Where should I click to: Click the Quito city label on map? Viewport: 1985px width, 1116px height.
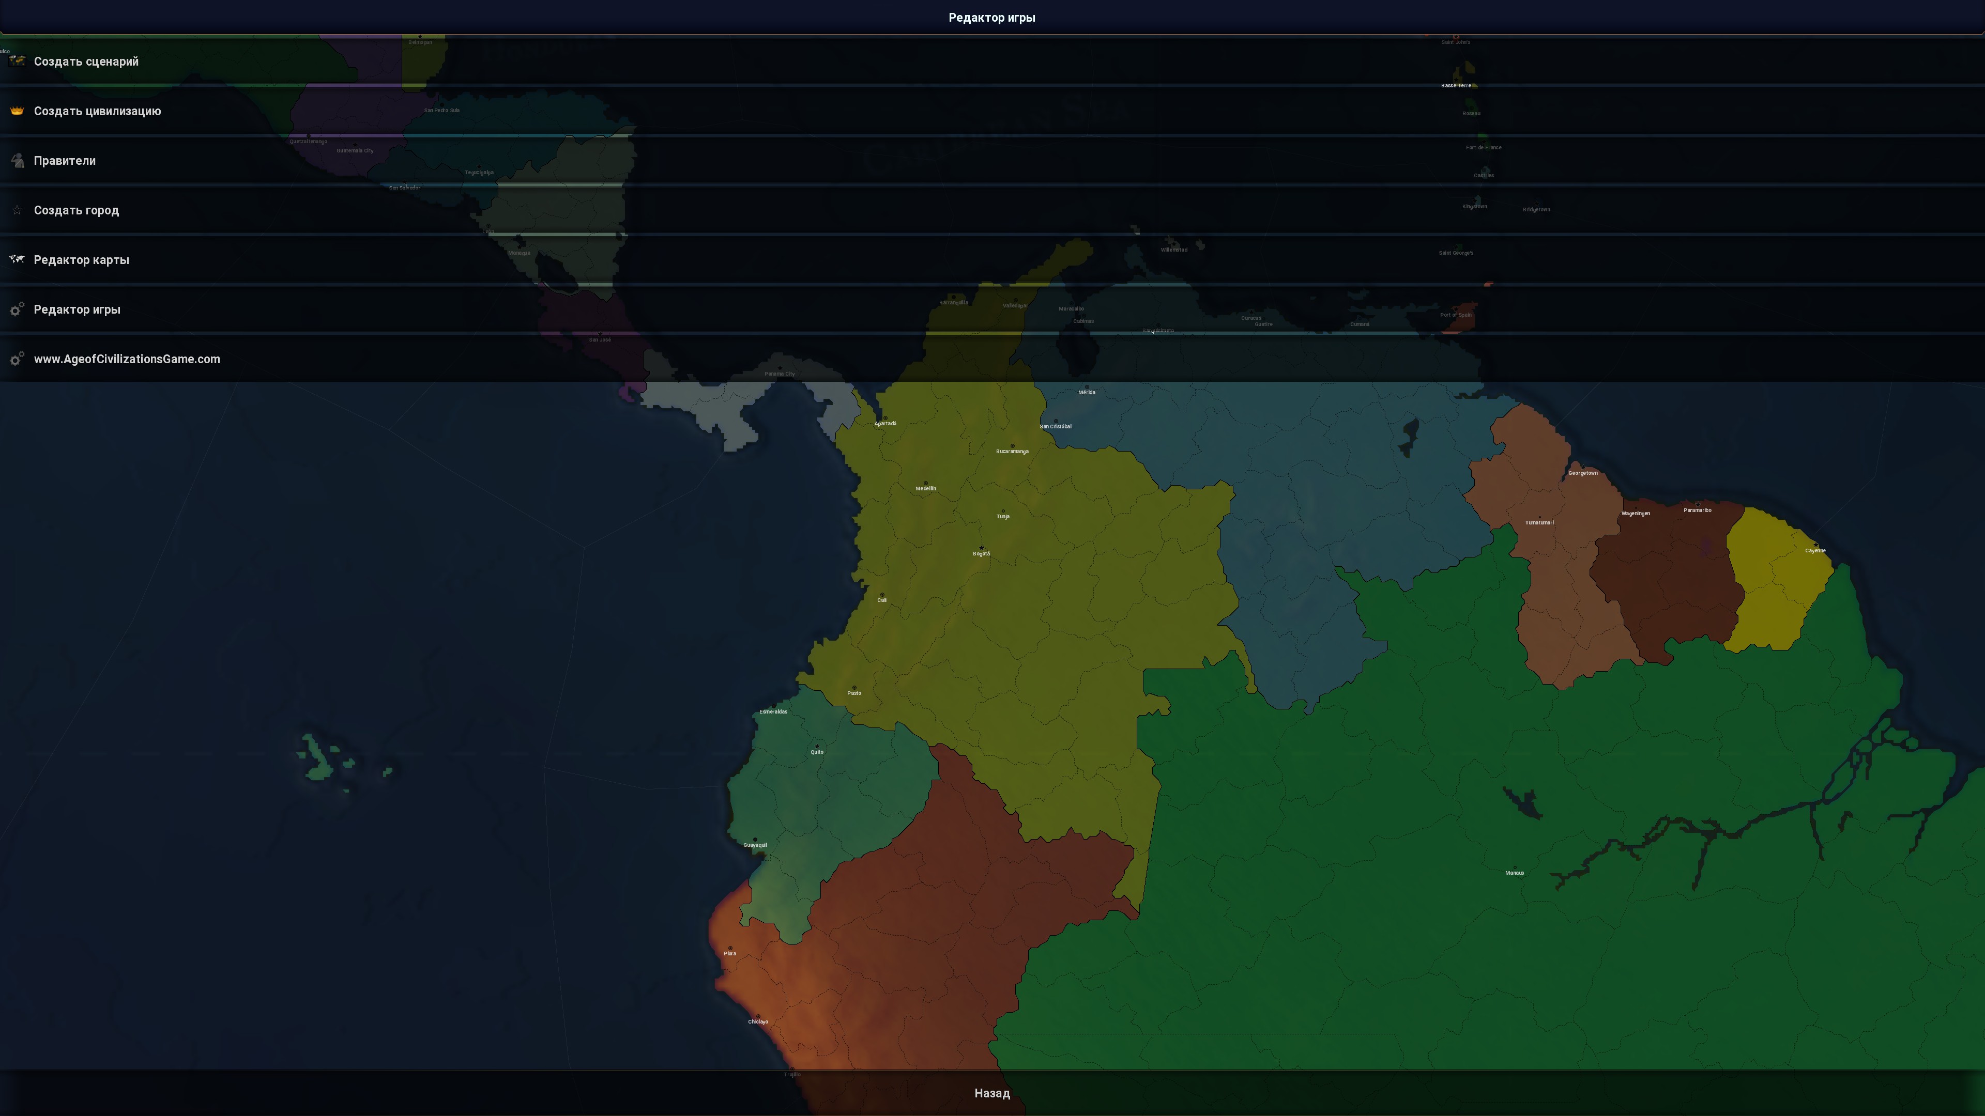[817, 752]
